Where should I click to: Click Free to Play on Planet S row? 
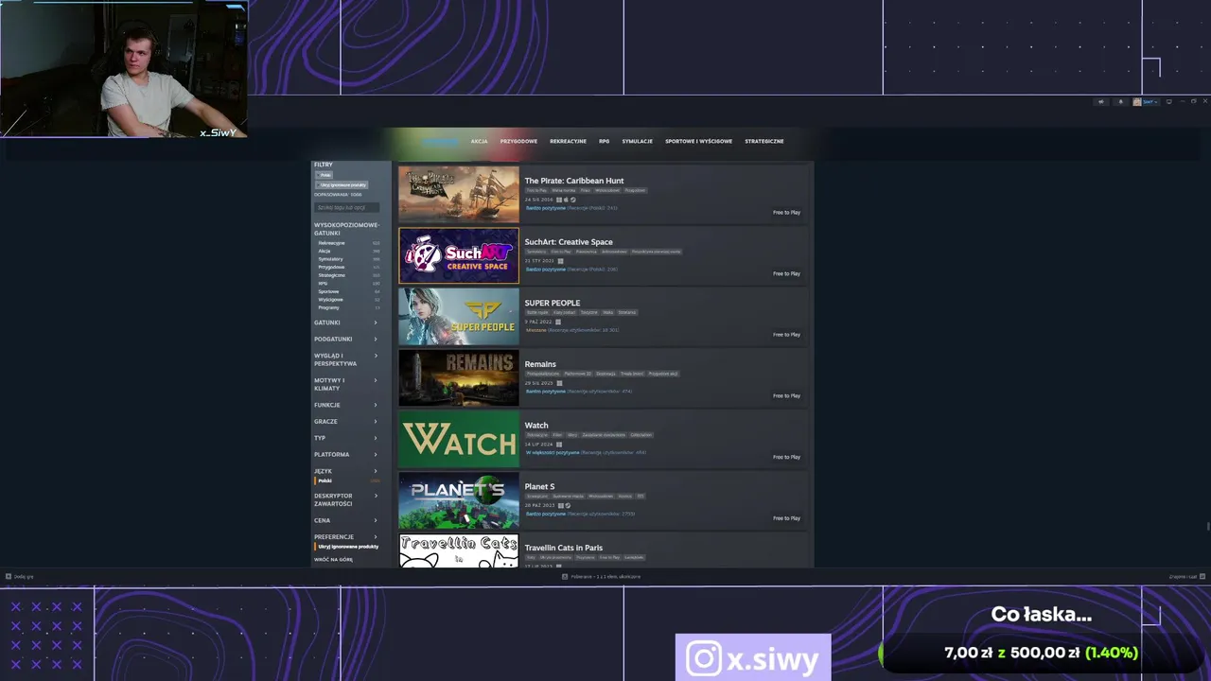pyautogui.click(x=786, y=517)
